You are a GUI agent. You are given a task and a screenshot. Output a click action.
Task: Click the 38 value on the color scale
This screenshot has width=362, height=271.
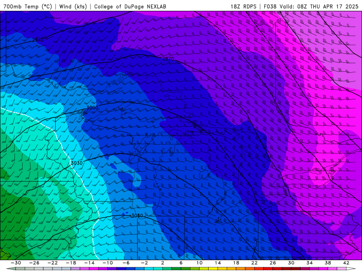pos(328,263)
